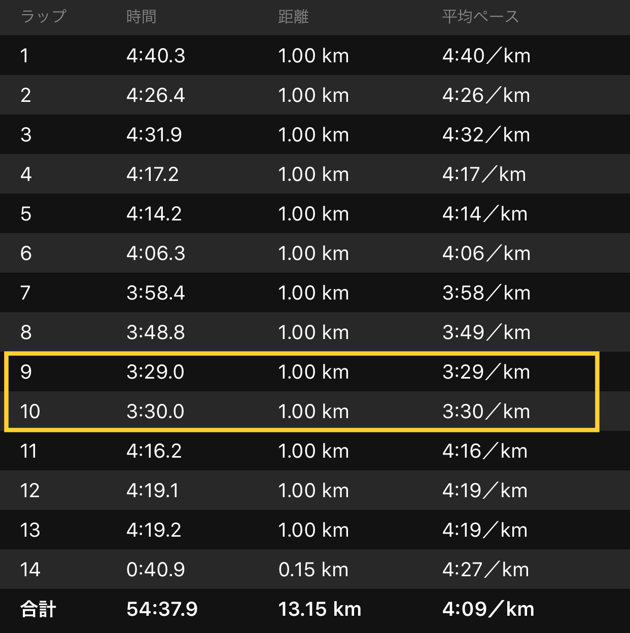Click lap 5 time 4:14.2
The image size is (630, 633).
point(154,214)
